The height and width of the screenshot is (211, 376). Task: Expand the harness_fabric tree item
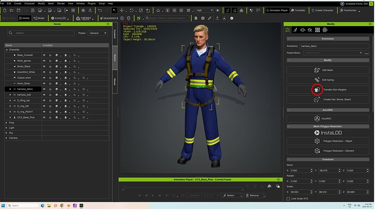click(10, 89)
